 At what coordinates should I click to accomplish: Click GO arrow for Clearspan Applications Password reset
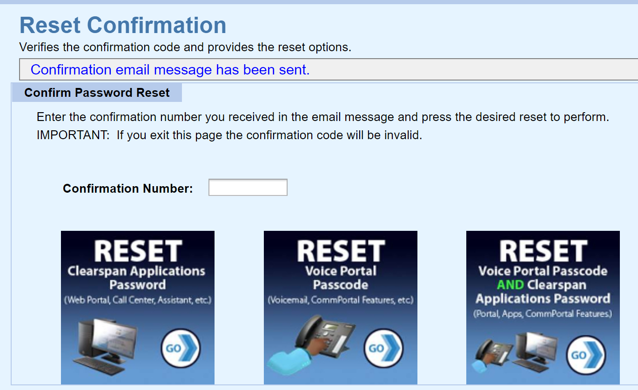[181, 348]
